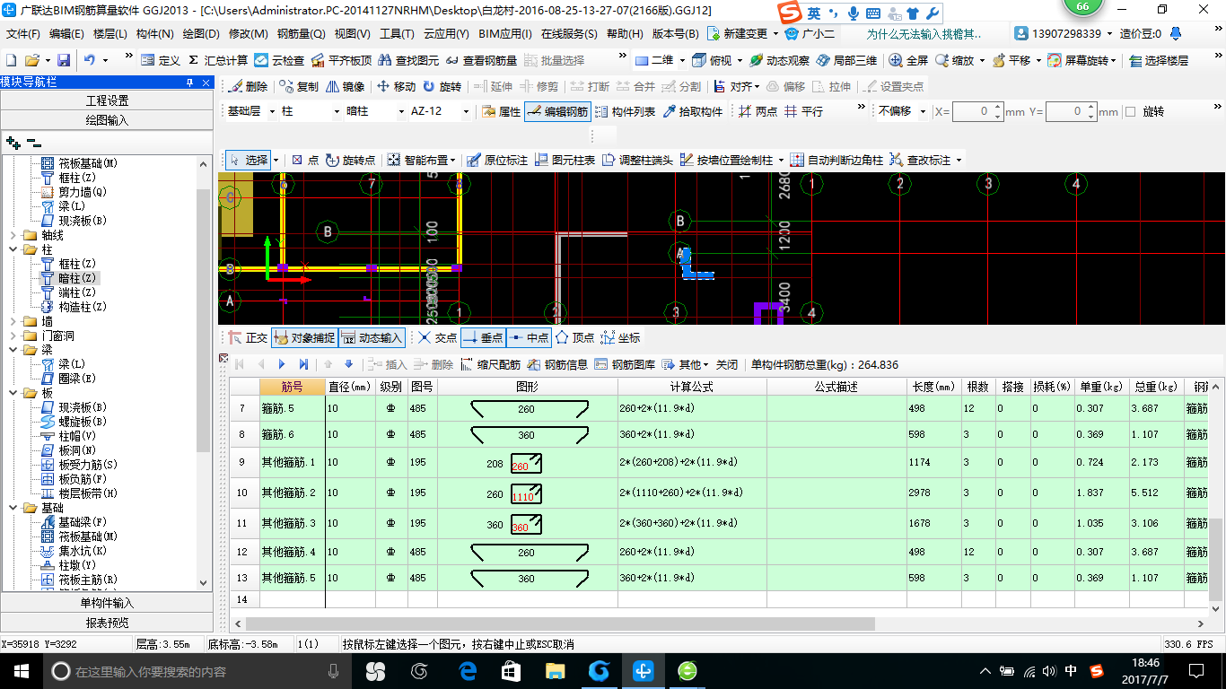Expand 墙 tree node

coord(13,321)
